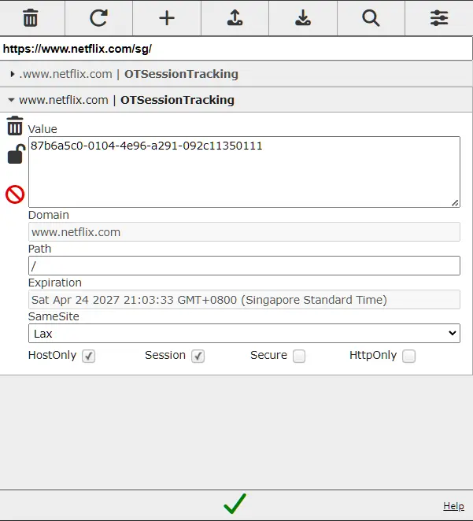Click the Domain label
The height and width of the screenshot is (521, 473).
pos(49,215)
